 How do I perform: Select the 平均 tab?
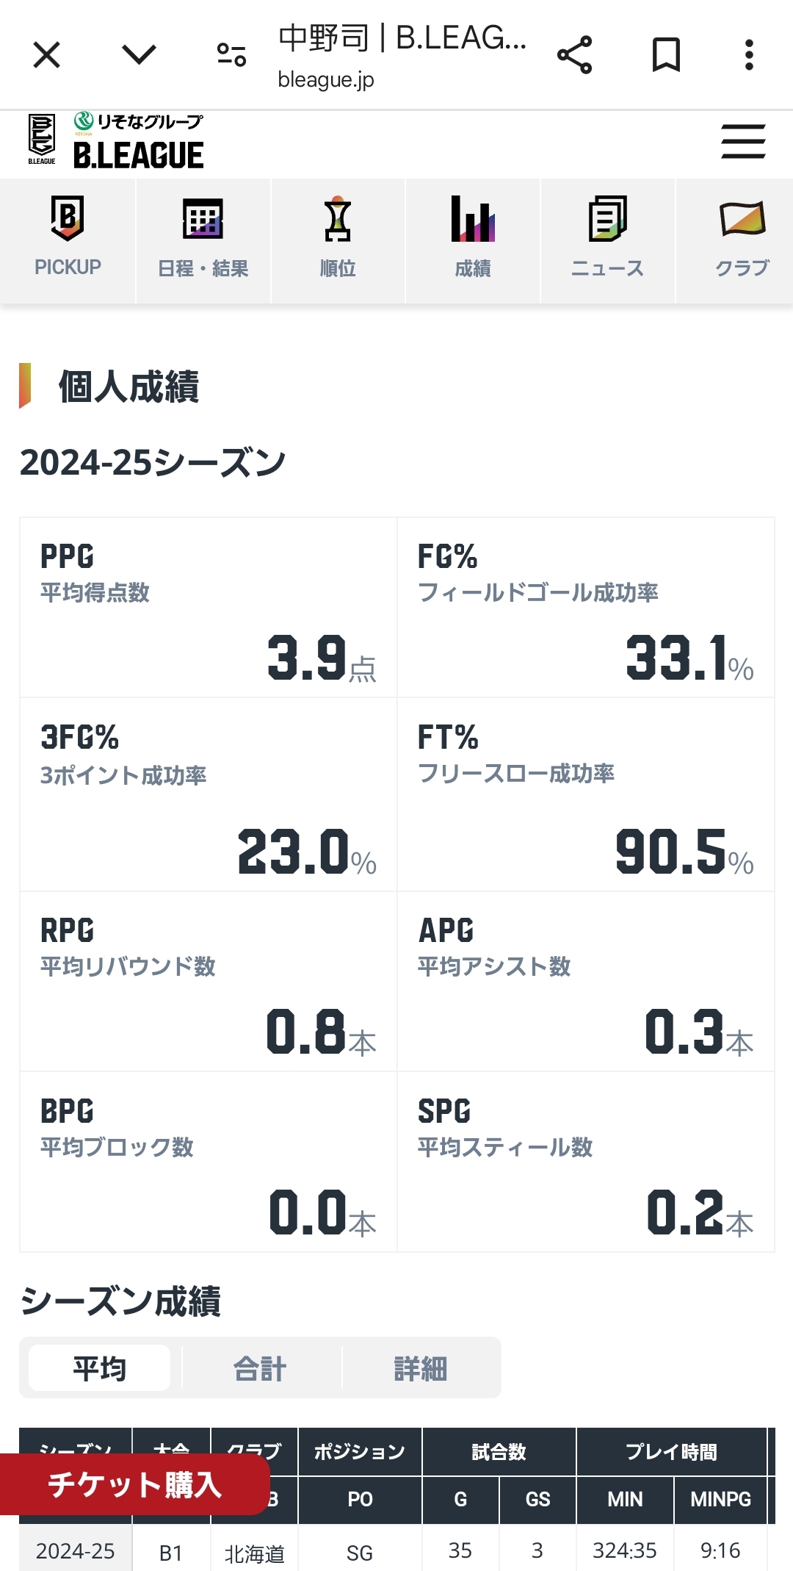pos(100,1368)
